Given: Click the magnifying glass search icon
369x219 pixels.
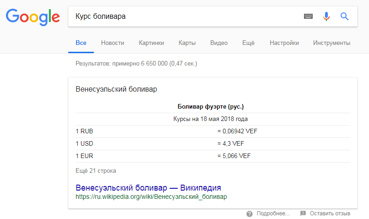Looking at the screenshot, I should [x=345, y=16].
